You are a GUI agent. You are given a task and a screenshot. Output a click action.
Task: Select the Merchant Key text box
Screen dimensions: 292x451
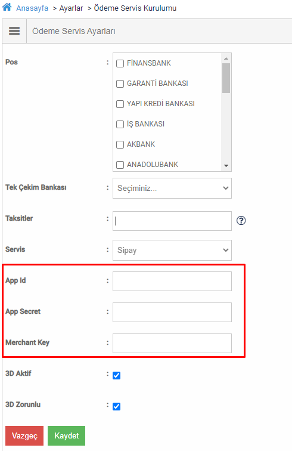point(172,343)
